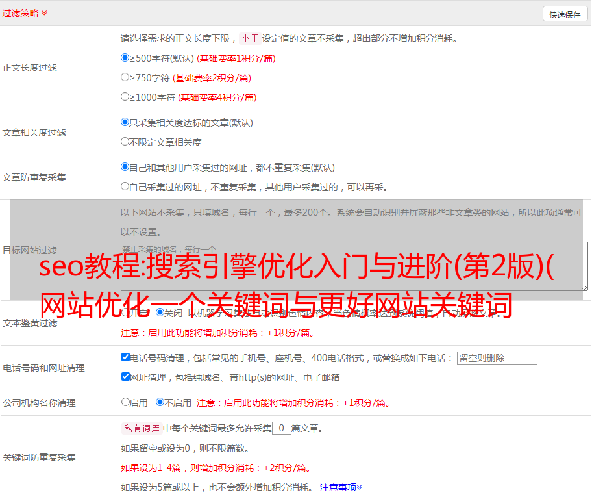The width and height of the screenshot is (592, 499).
Task: Select 不启用 for 公司机构名称清理
Action: point(160,402)
